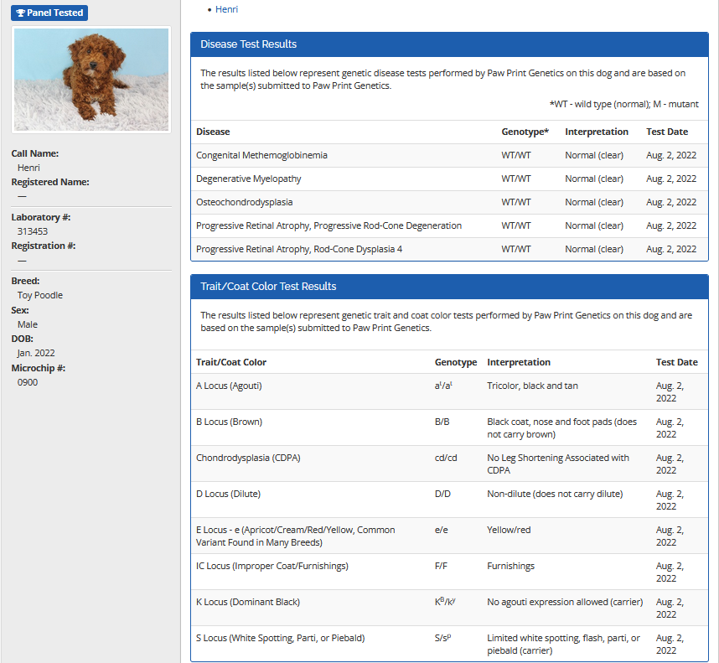Click the Degenerative Myelopathy entry
The width and height of the screenshot is (719, 663).
coord(248,179)
